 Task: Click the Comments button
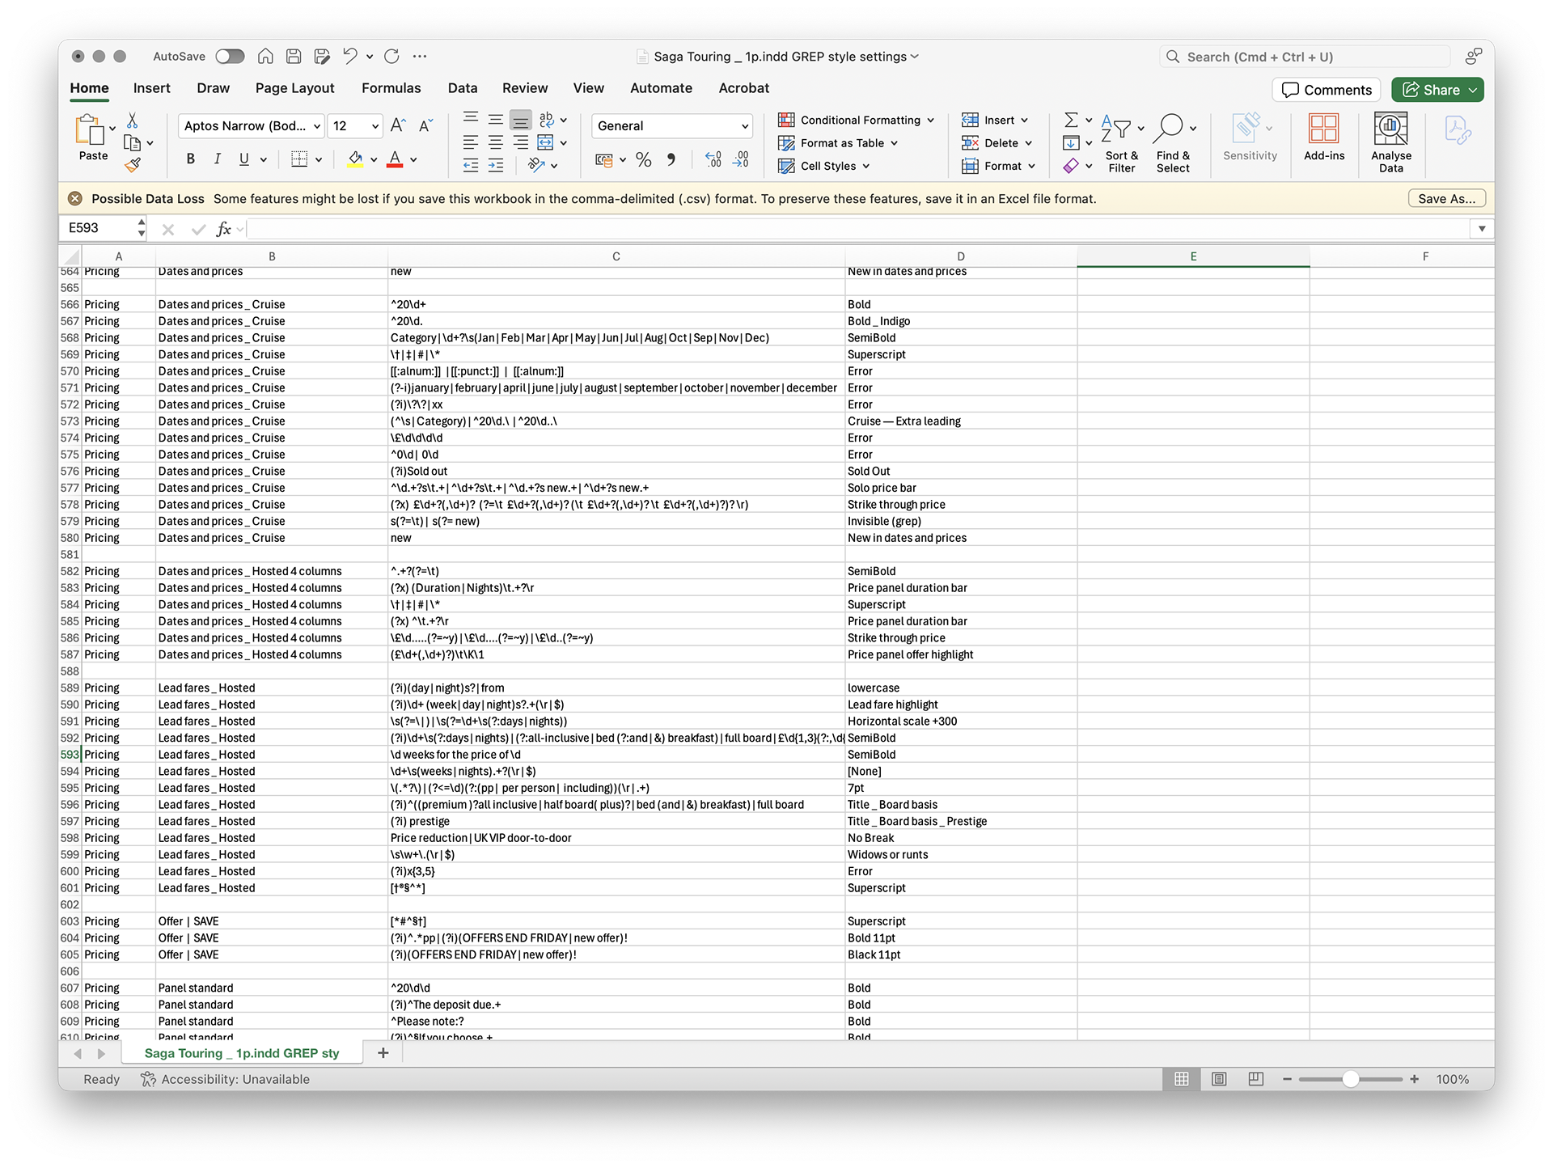(x=1327, y=90)
